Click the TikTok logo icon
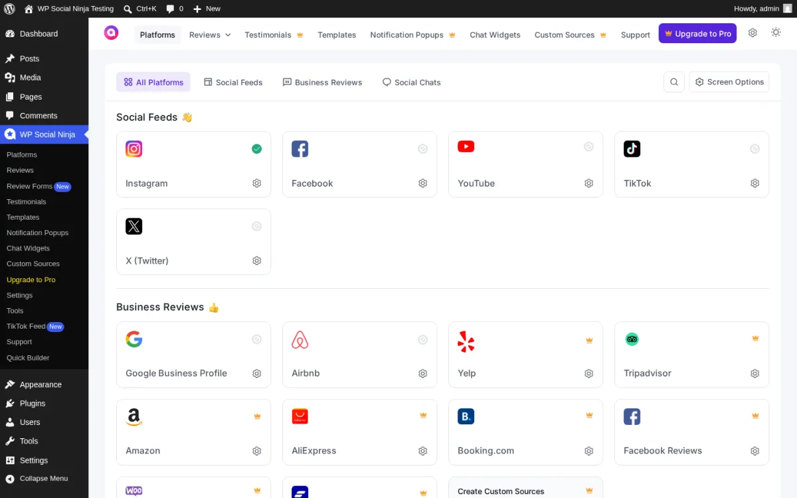This screenshot has width=797, height=498. click(632, 149)
